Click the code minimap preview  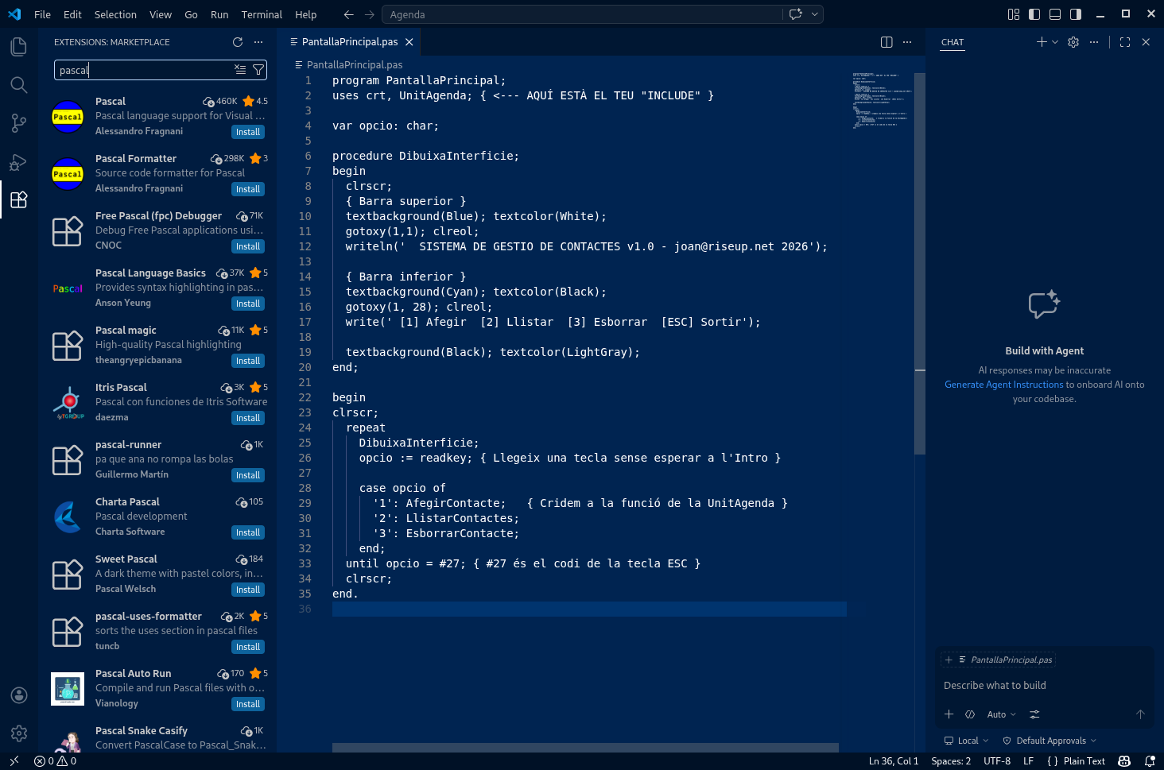[x=881, y=101]
